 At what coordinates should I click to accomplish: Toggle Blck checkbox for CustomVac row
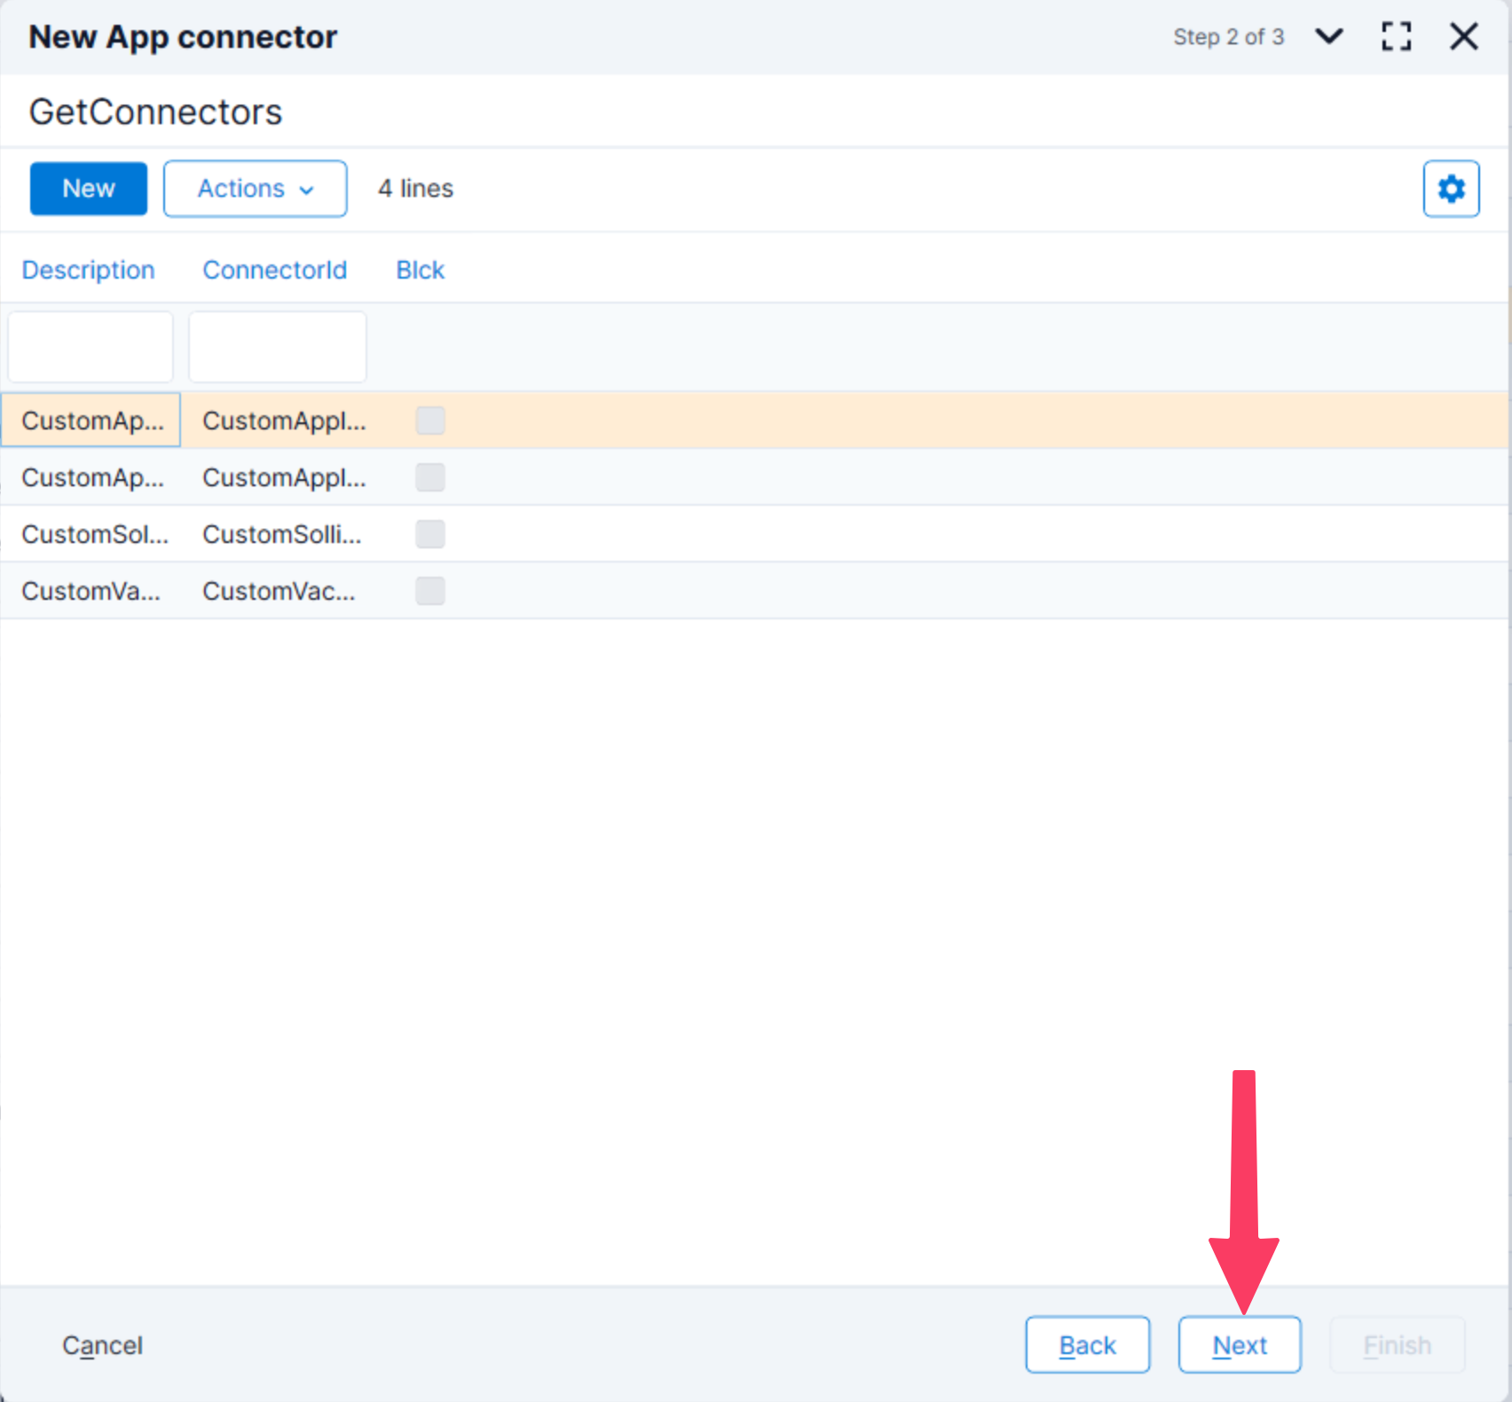click(430, 591)
